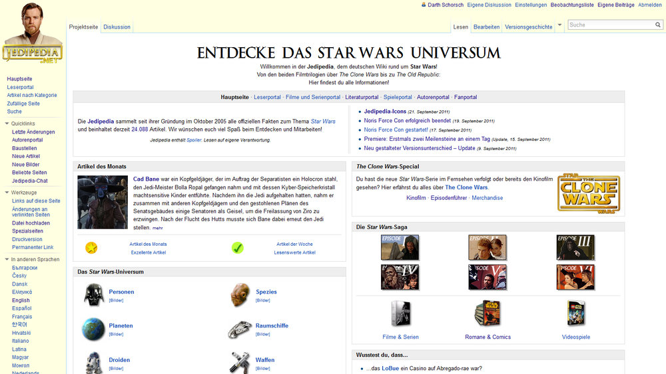Open the Admiral Ackbar Spezies icon

240,295
